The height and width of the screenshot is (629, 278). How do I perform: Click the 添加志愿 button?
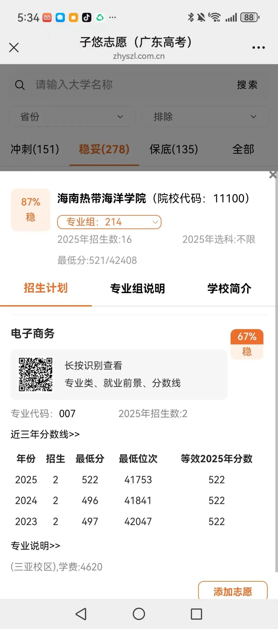coord(233,591)
